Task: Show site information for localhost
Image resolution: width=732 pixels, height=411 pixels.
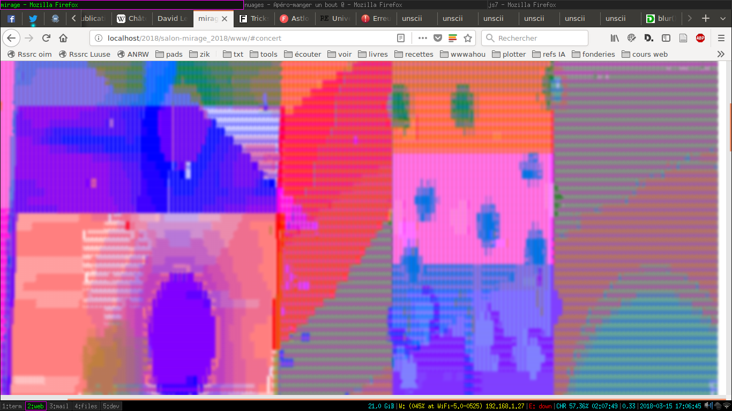Action: pos(99,38)
